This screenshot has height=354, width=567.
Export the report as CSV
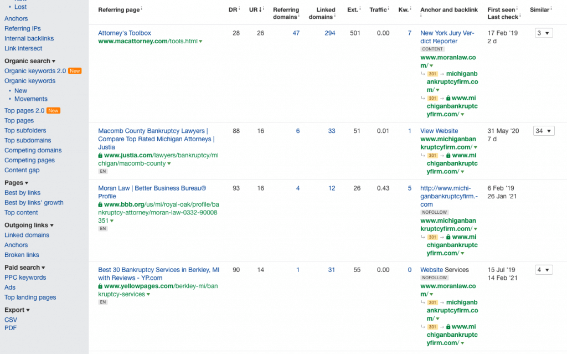point(11,320)
